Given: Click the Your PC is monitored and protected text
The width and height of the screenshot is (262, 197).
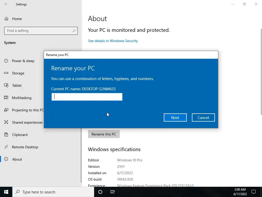Looking at the screenshot, I should pos(129,30).
